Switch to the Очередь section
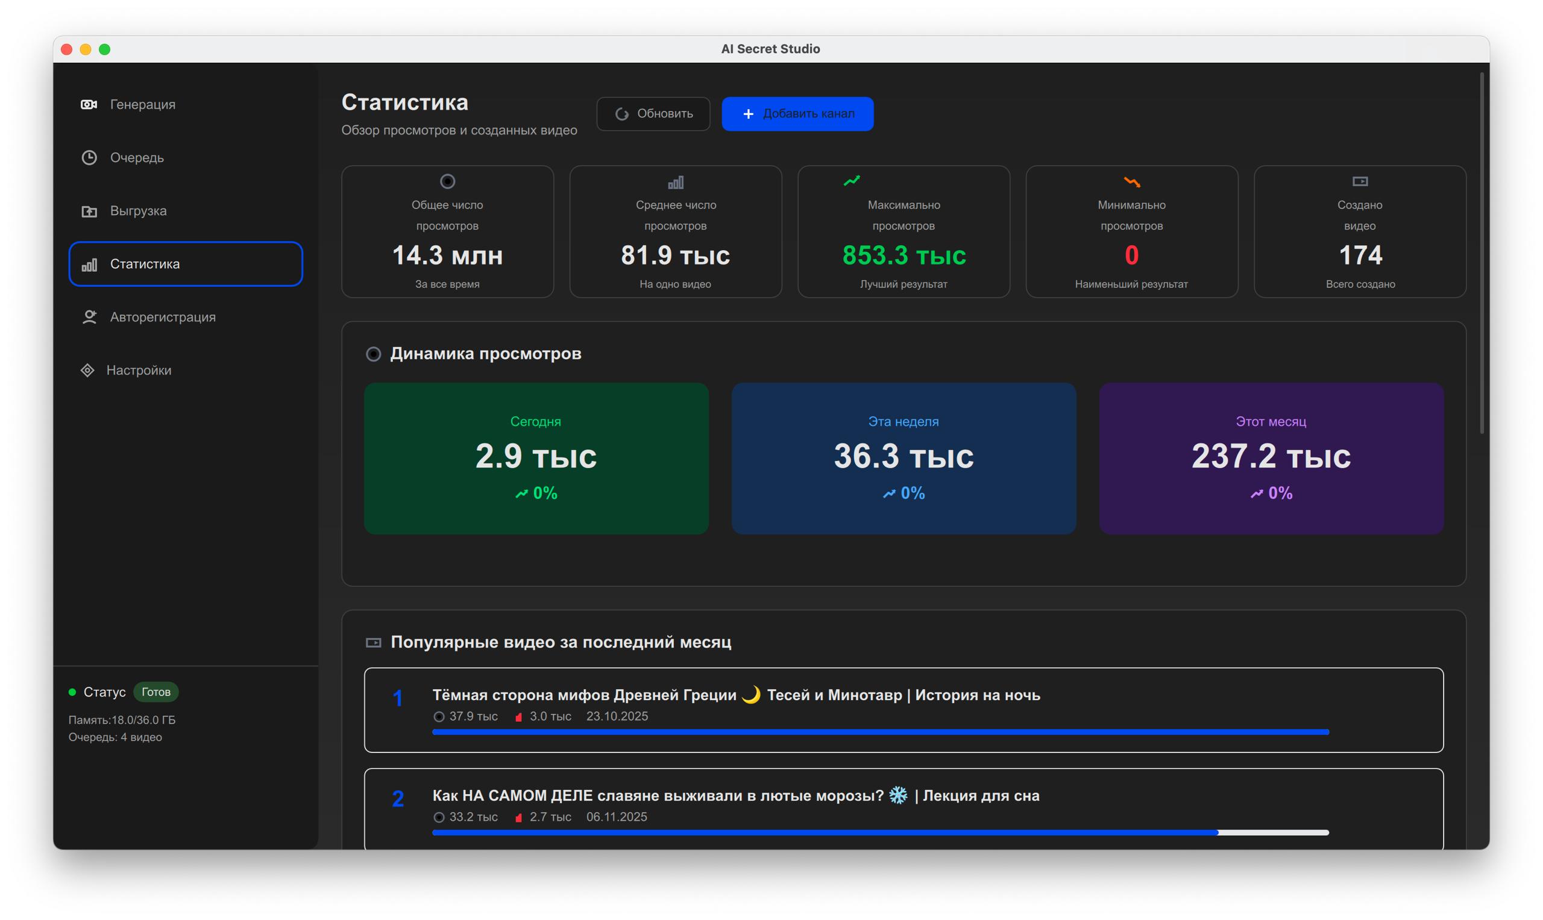This screenshot has width=1543, height=920. [137, 157]
